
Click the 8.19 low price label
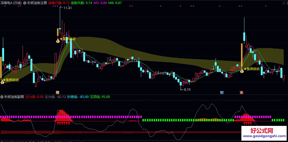point(187,90)
